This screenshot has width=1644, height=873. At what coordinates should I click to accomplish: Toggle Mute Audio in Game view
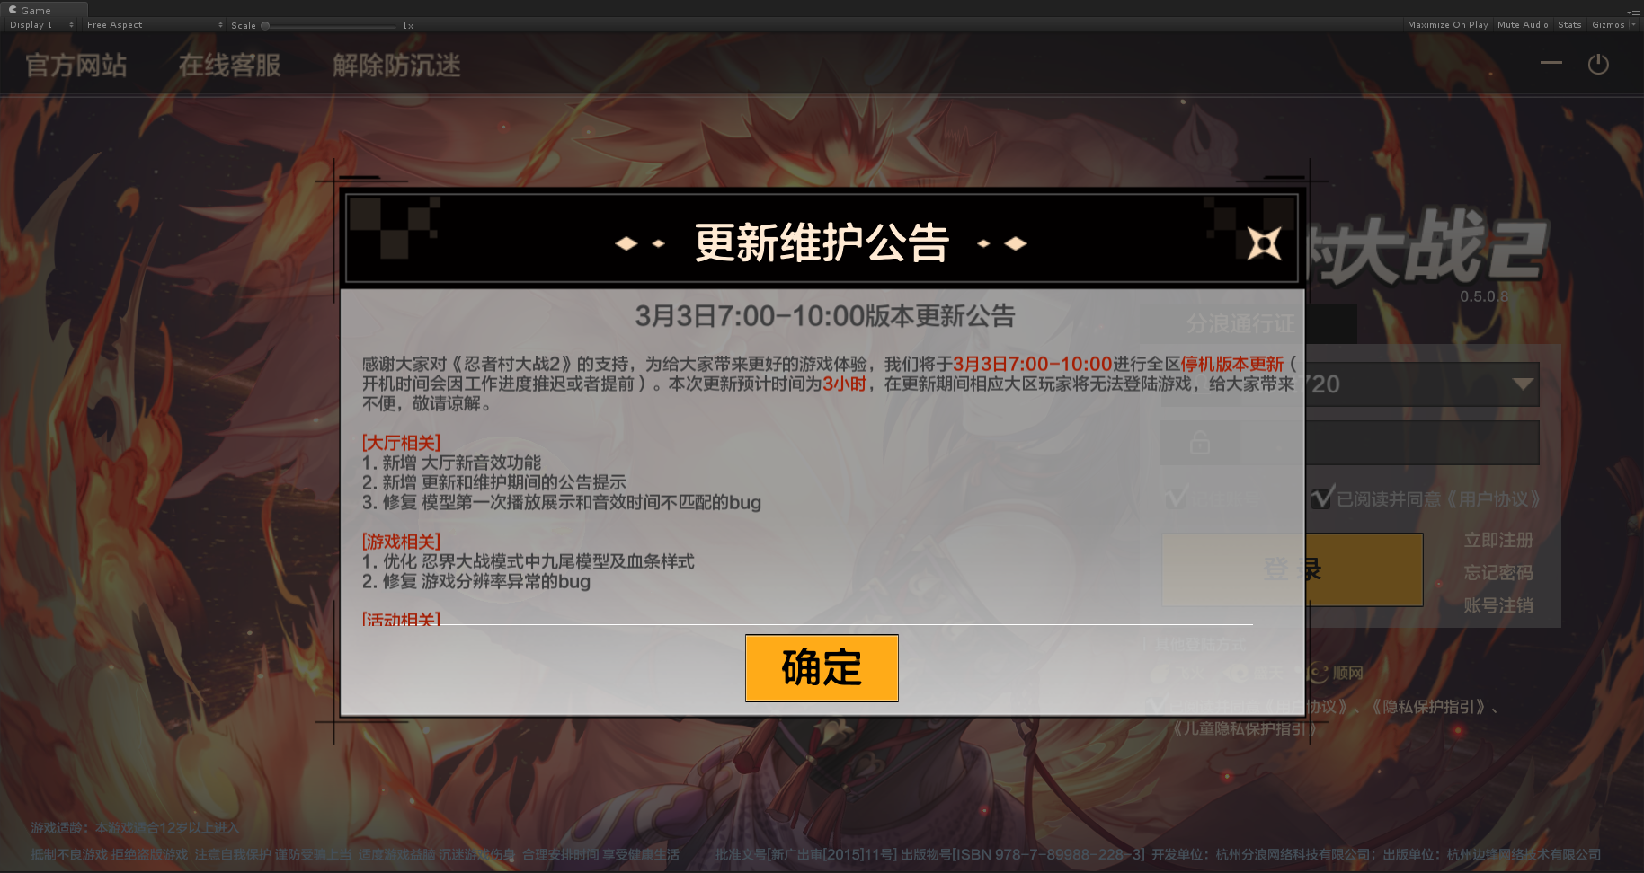click(1523, 25)
